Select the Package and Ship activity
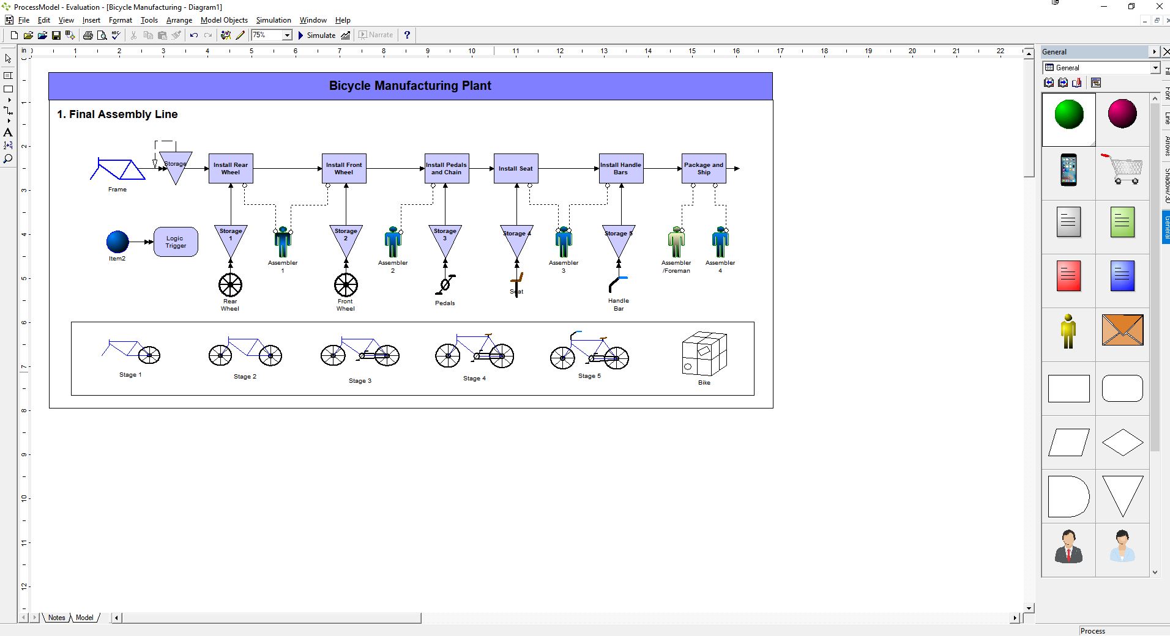1170x636 pixels. click(x=704, y=168)
